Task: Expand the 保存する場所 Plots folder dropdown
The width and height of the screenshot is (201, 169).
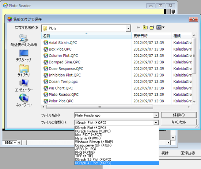Action: (128, 28)
